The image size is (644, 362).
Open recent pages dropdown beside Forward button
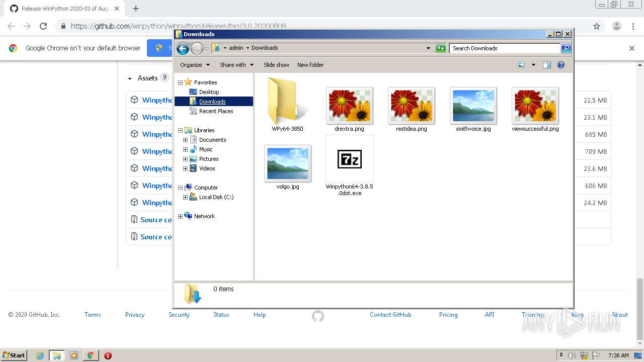(206, 49)
